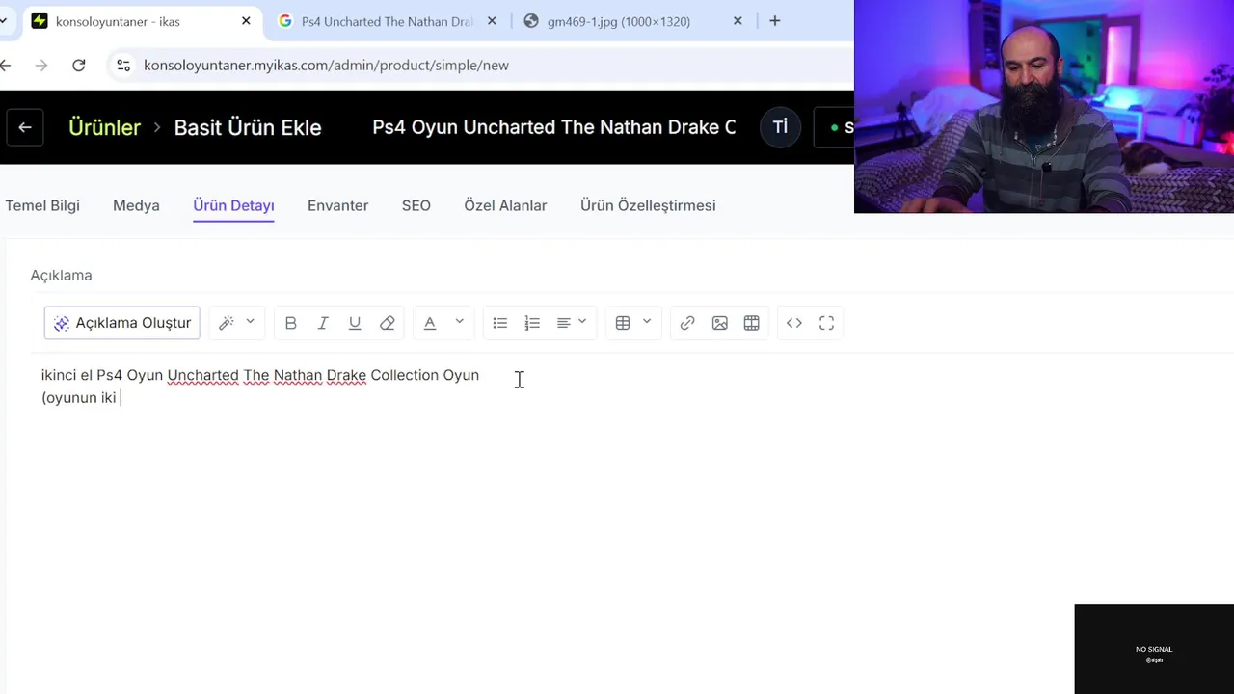Viewport: 1234px width, 694px height.
Task: Open site information icon in address bar
Action: 123,65
